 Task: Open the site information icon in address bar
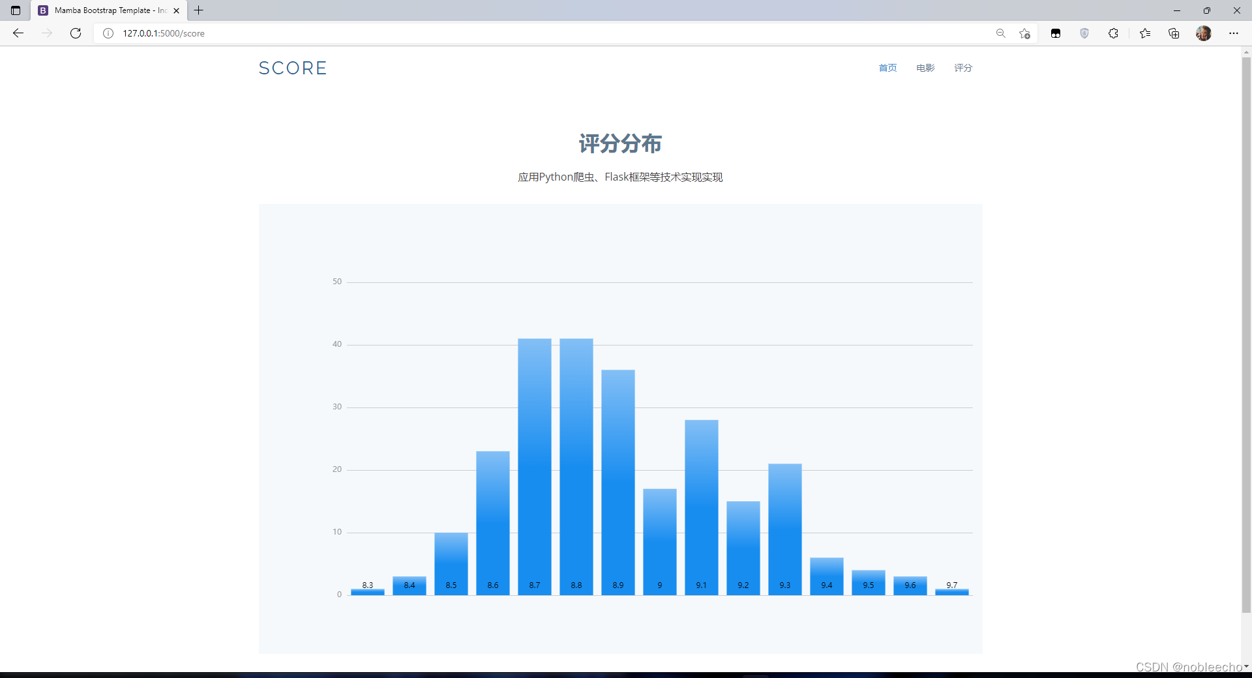point(108,33)
